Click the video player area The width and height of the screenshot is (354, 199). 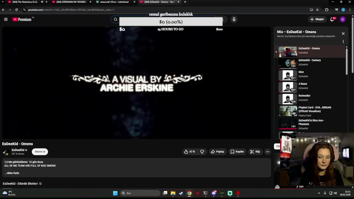pyautogui.click(x=137, y=83)
